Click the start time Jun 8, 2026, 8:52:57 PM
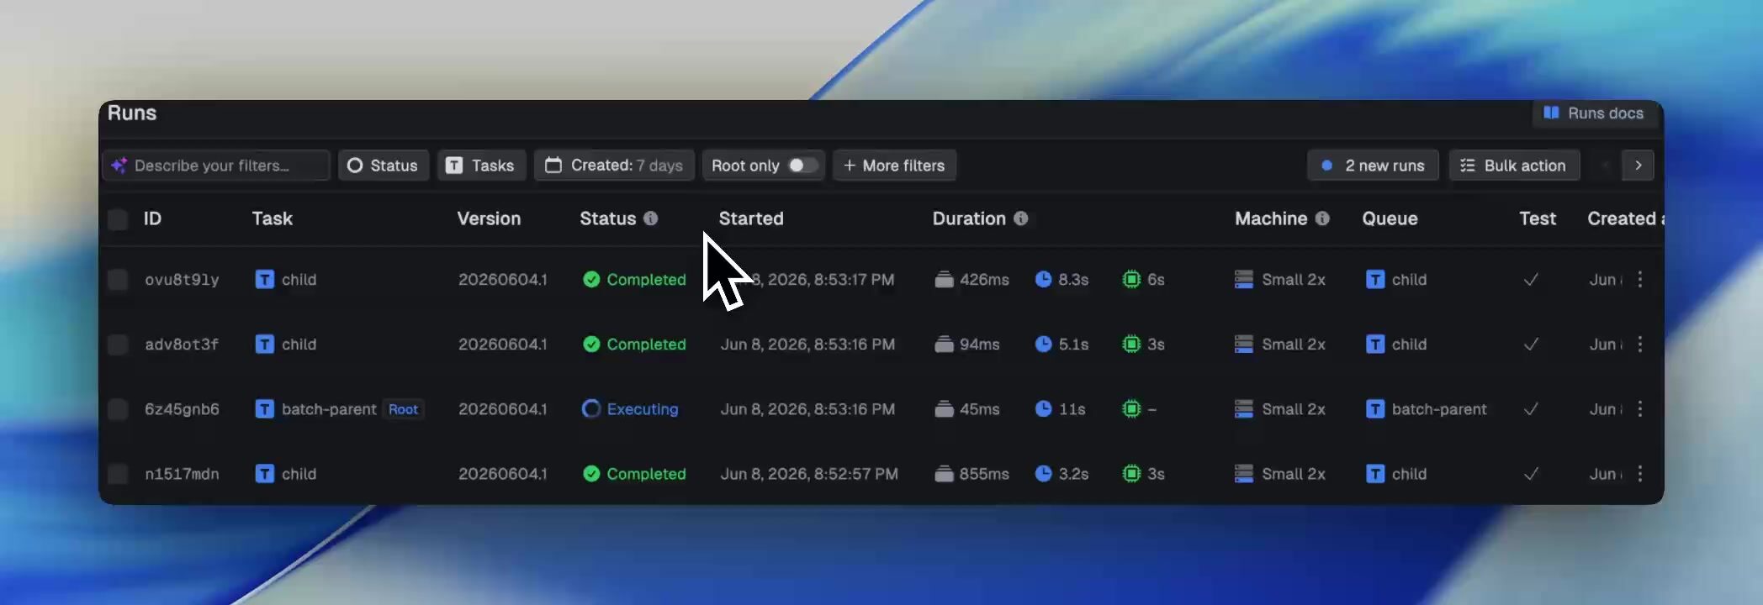 [809, 474]
